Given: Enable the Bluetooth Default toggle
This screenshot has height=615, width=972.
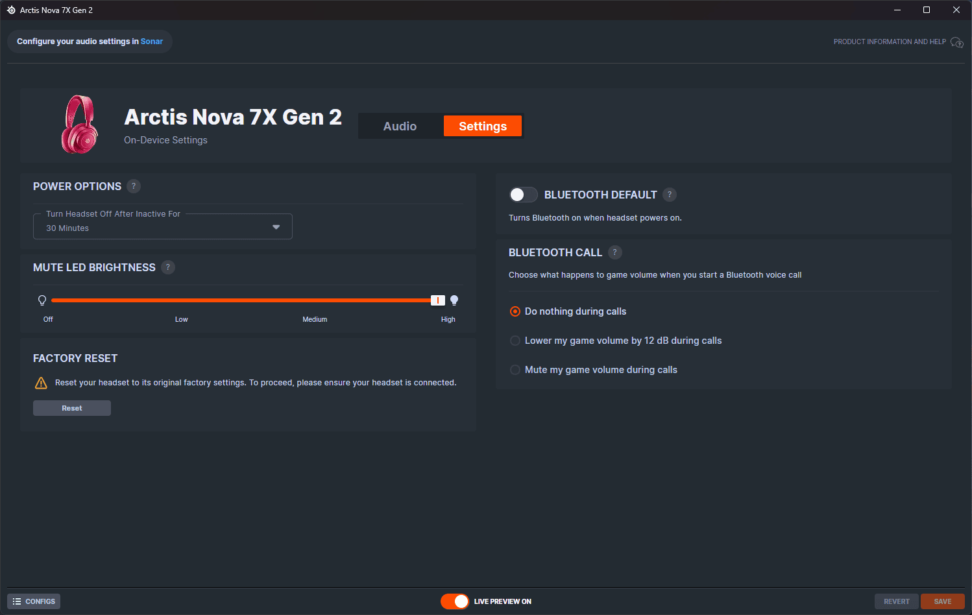Looking at the screenshot, I should click(523, 195).
